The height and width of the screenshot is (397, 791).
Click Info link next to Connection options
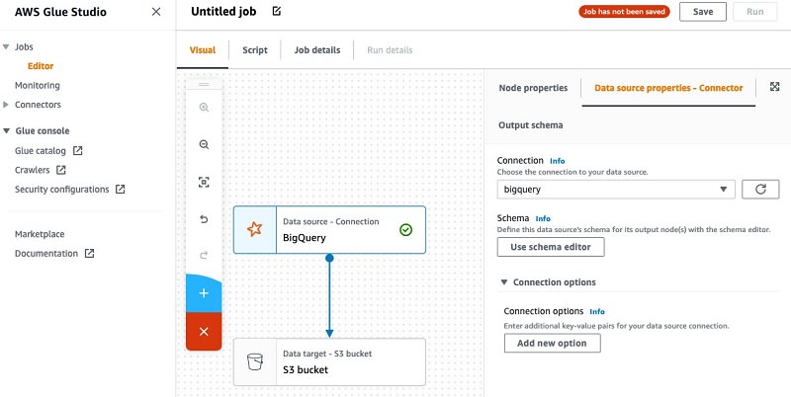click(597, 311)
